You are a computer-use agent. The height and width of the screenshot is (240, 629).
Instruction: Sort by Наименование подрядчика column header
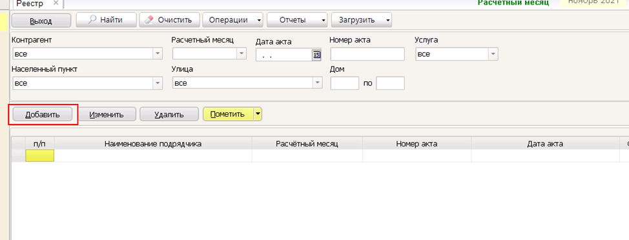pyautogui.click(x=153, y=144)
